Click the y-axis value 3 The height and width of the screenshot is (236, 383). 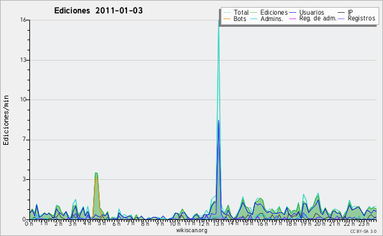[24, 179]
